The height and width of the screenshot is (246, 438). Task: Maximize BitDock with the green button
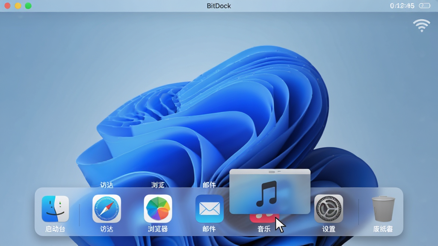[x=28, y=6]
